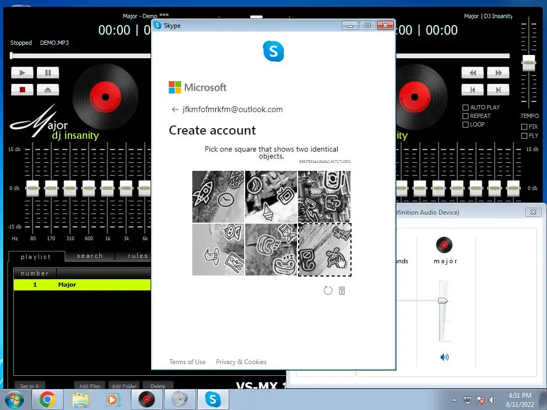This screenshot has height=410, width=547.
Task: Pick the bottom-left captcha square
Action: point(218,249)
